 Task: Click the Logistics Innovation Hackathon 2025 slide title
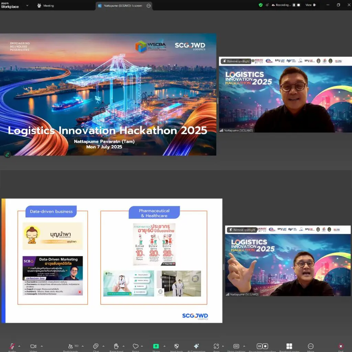(108, 130)
